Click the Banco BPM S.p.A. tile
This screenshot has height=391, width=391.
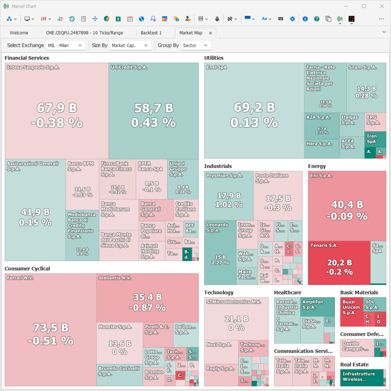82,185
